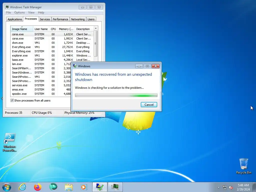The width and height of the screenshot is (256, 192).
Task: Cancel the solution check dialog
Action: [x=149, y=105]
